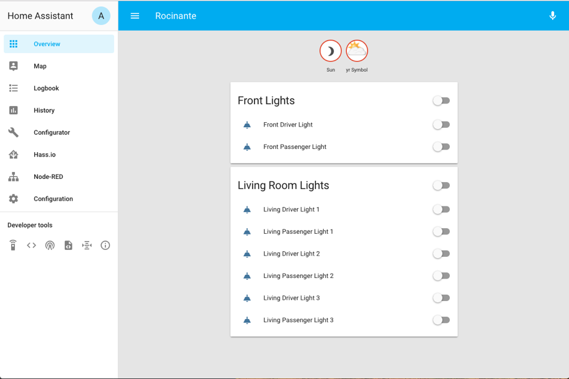Open Events developer tool broadcast icon
Viewport: 569px width, 379px height.
[x=50, y=245]
